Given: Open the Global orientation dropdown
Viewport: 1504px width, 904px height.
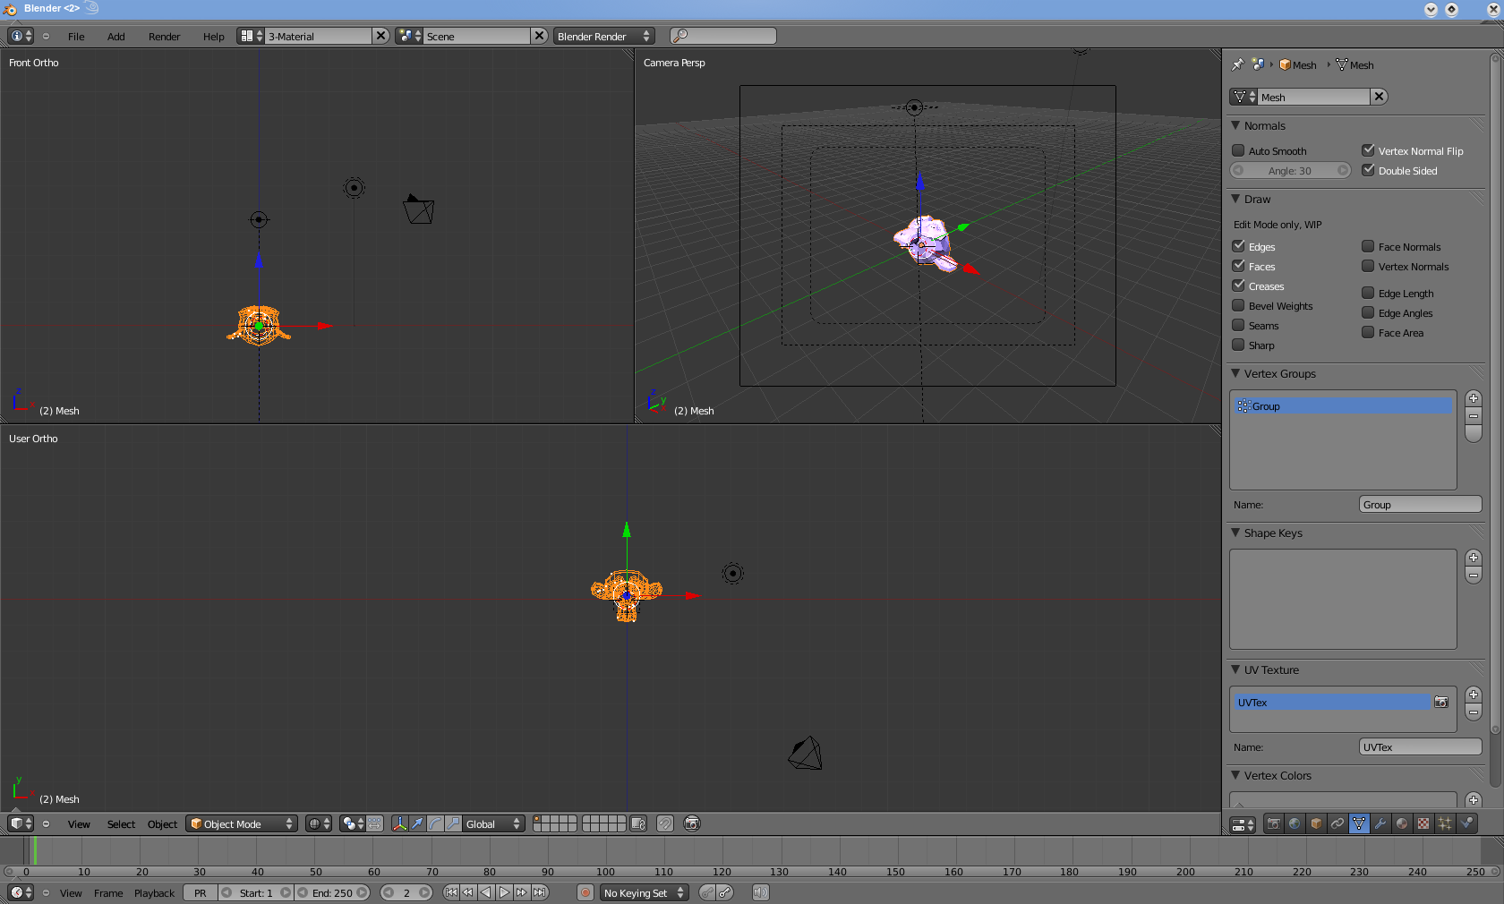Looking at the screenshot, I should [493, 823].
